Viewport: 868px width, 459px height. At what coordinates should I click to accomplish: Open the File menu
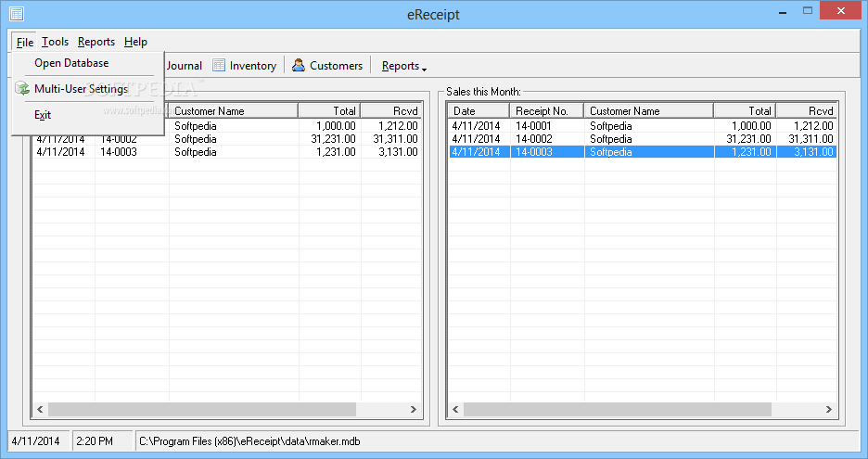24,42
